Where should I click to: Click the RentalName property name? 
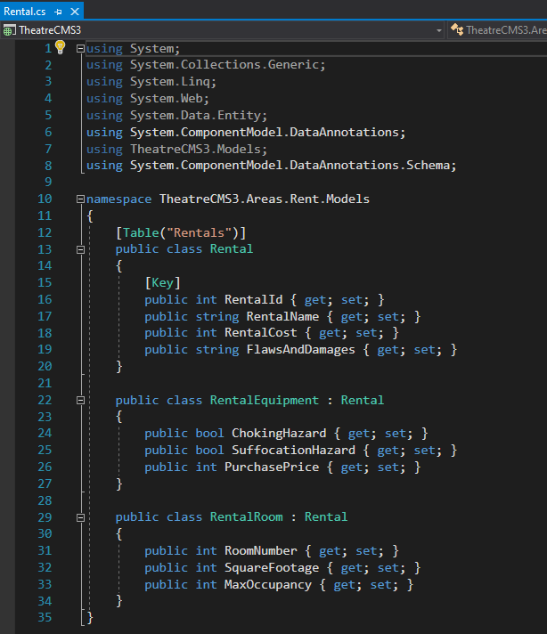point(282,316)
